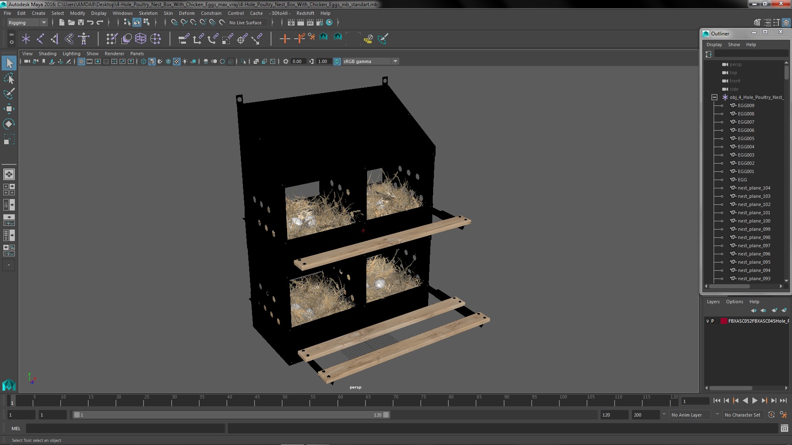Click the Undo arrow icon
This screenshot has height=445, width=792.
(90, 23)
